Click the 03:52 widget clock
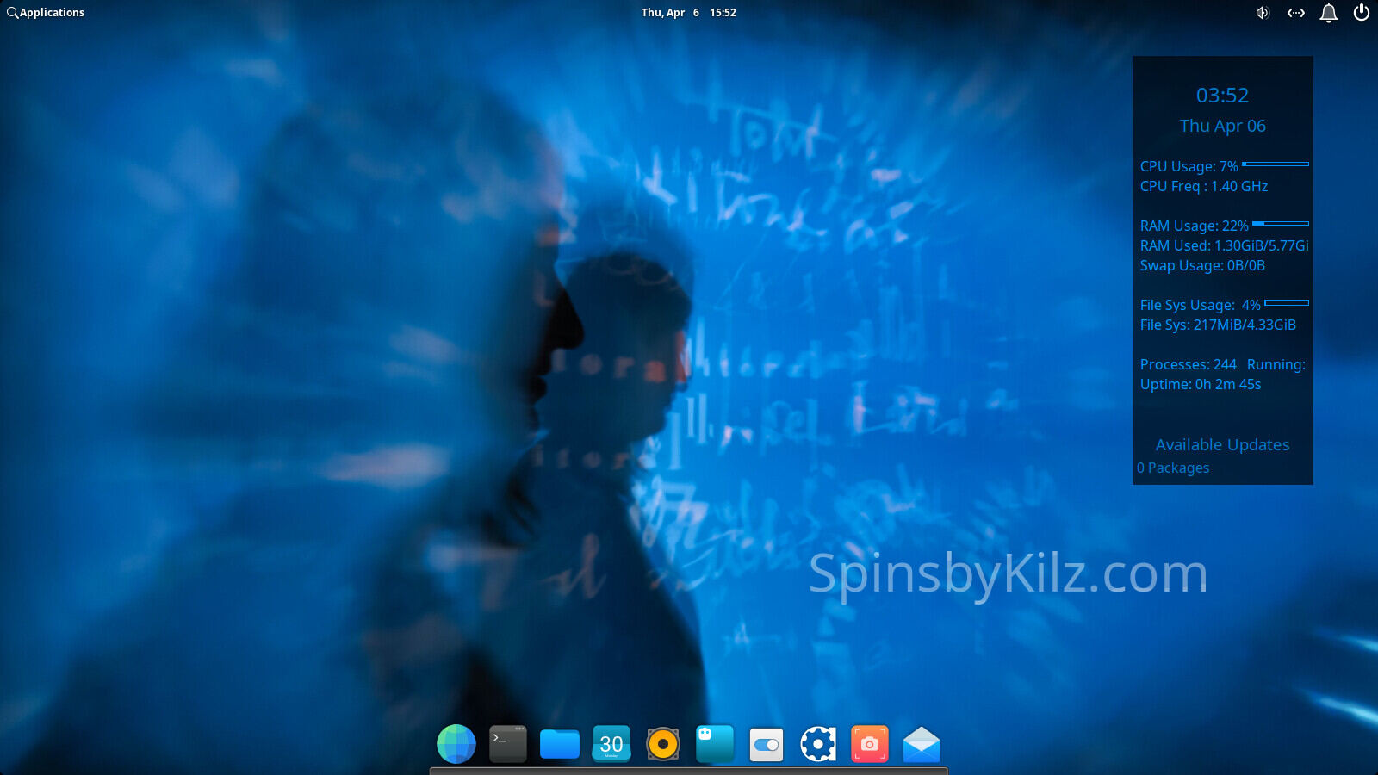Viewport: 1378px width, 775px height. (1222, 96)
